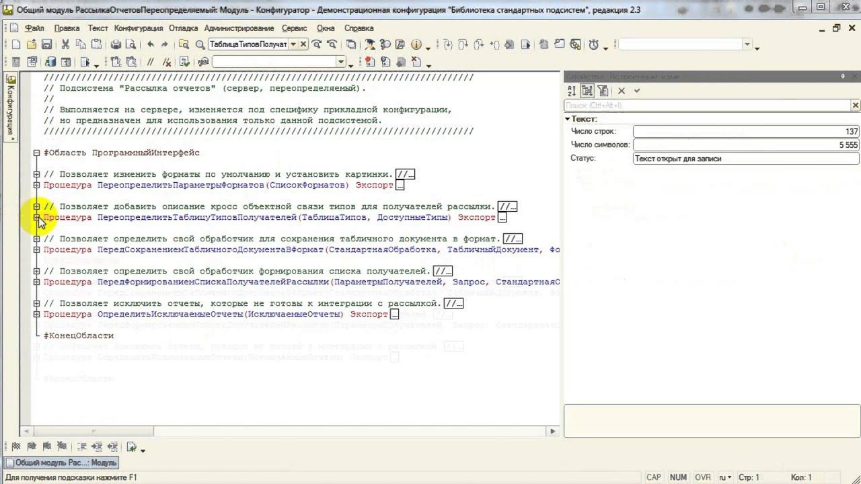The height and width of the screenshot is (484, 861).
Task: Click the Cut scissors icon
Action: point(65,44)
